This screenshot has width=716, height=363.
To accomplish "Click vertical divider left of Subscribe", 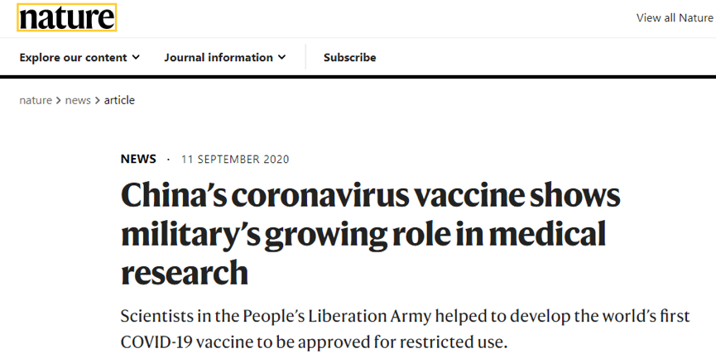I will tap(305, 57).
